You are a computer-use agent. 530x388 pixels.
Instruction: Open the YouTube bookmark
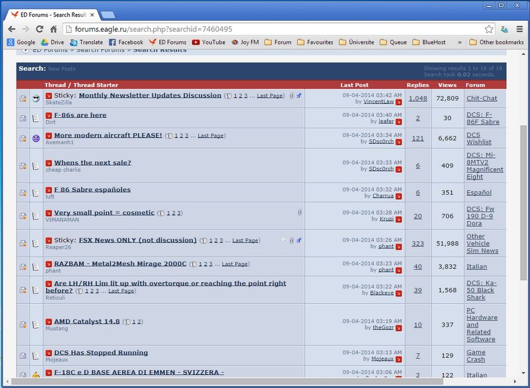(x=208, y=42)
